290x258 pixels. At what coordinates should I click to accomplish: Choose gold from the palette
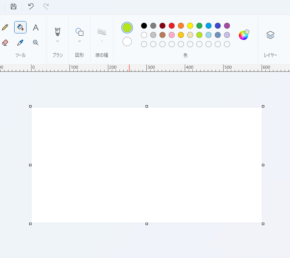coord(181,35)
